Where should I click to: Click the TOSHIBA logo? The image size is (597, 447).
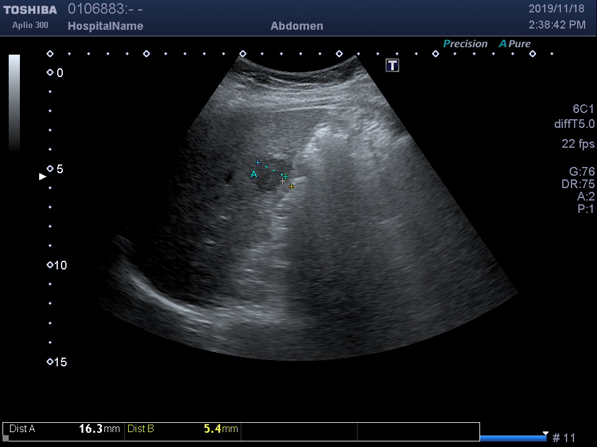(x=30, y=10)
